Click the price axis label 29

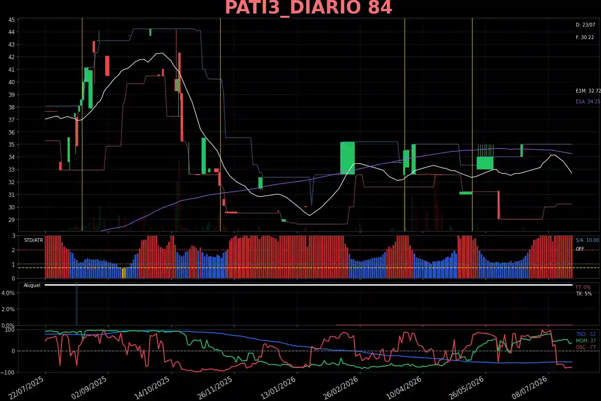[x=11, y=220]
